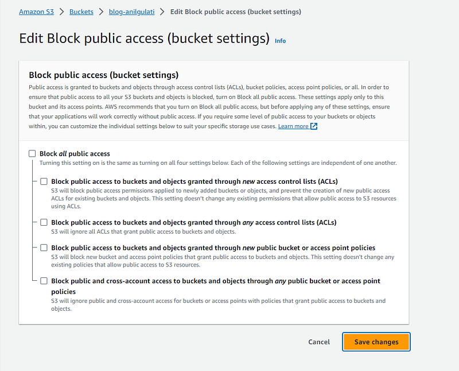Follow the Learn more link
459x371 pixels.
(x=293, y=126)
